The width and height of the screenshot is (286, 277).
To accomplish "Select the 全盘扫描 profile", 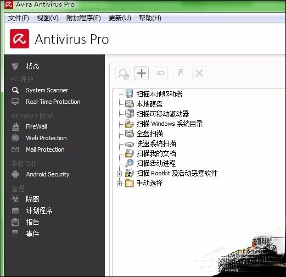I will (150, 134).
